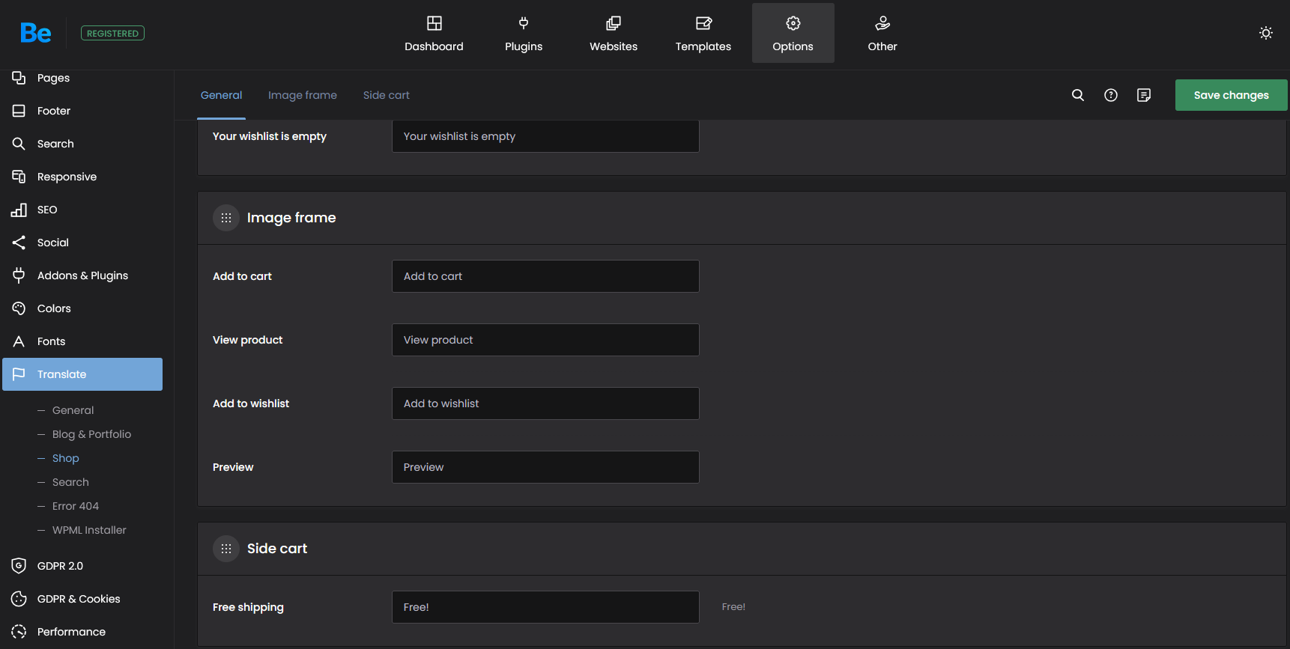Open Websites in top navigation
Viewport: 1290px width, 649px height.
pos(613,34)
